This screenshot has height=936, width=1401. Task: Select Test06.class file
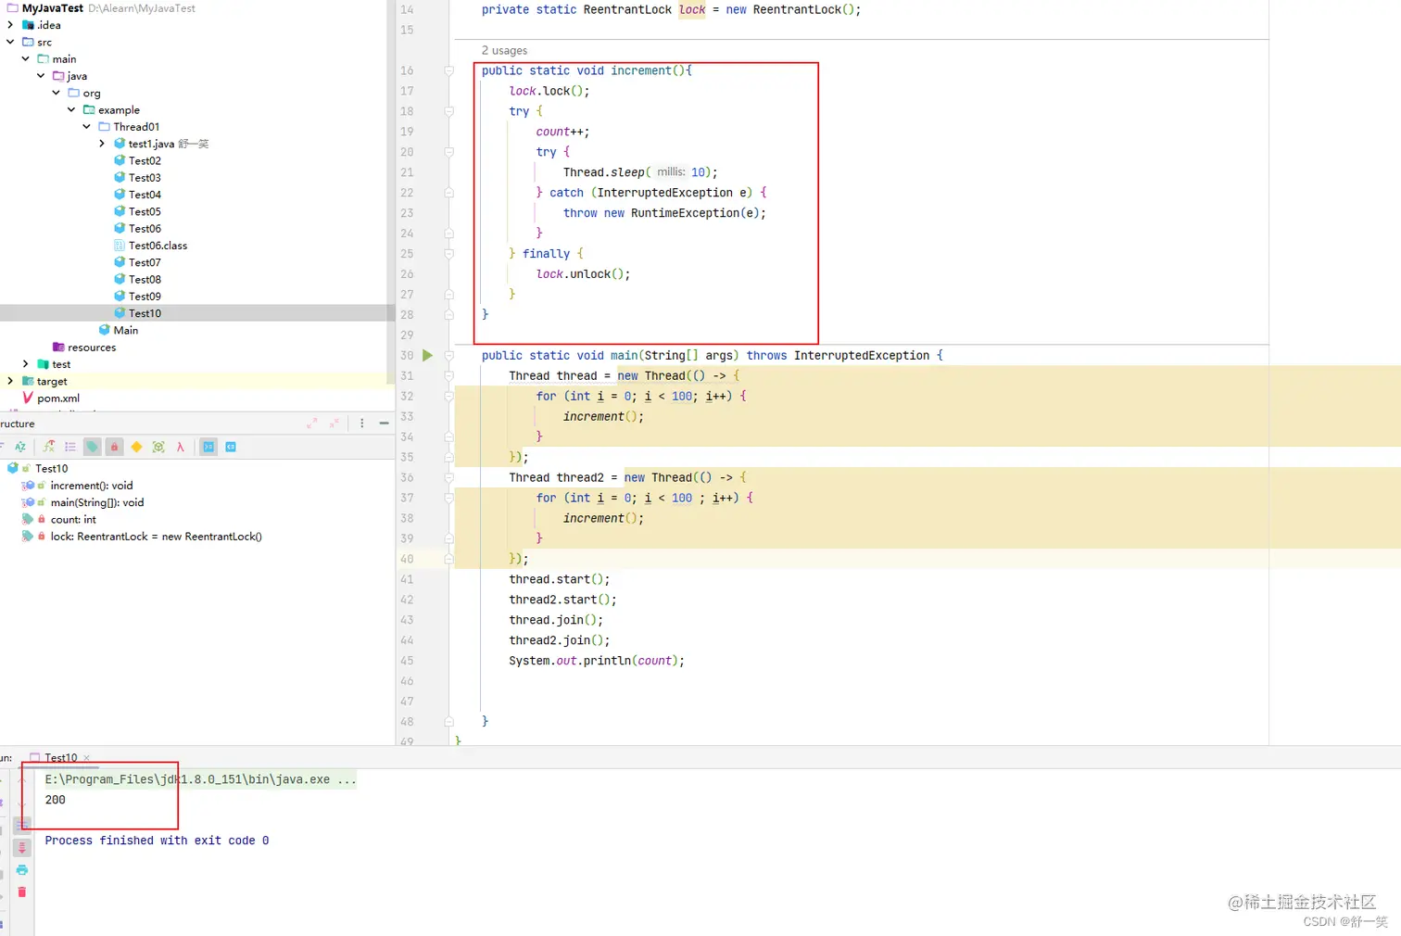coord(158,246)
